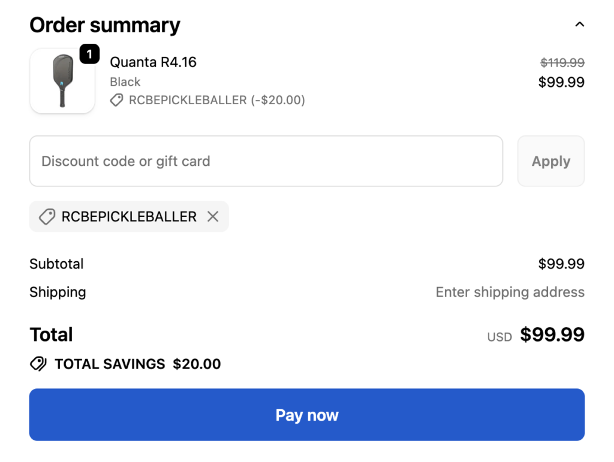Click the TOTAL SAVINGS $20.00 text

pos(137,364)
